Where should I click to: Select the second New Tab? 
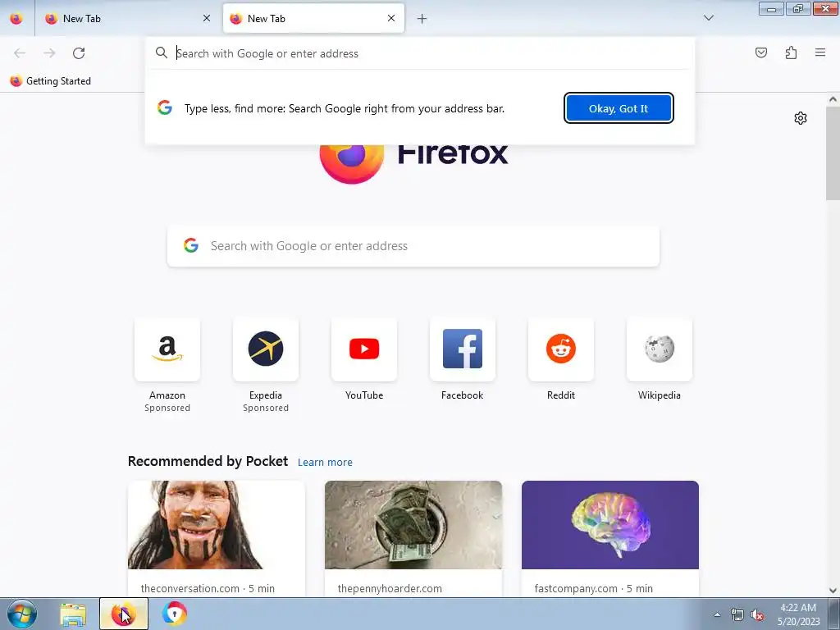tap(313, 18)
